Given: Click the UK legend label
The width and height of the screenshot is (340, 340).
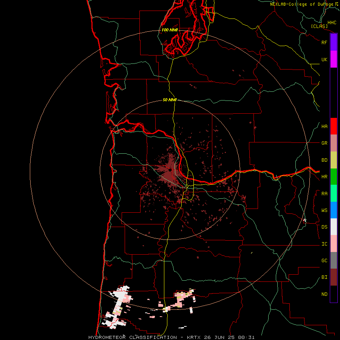Looking at the screenshot, I should click(324, 59).
